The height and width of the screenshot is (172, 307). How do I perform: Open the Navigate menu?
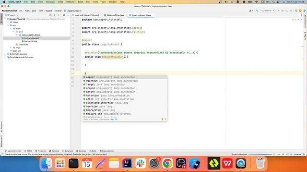click(50, 2)
